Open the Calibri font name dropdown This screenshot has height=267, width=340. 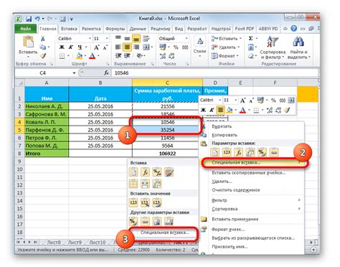coord(90,39)
